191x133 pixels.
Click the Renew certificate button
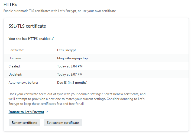click(x=24, y=123)
